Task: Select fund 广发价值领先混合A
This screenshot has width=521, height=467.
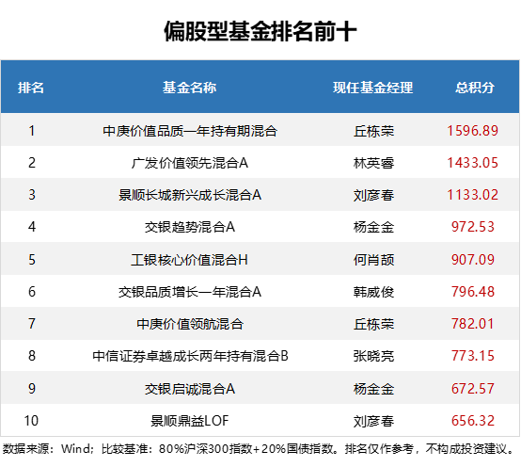Action: pos(190,163)
